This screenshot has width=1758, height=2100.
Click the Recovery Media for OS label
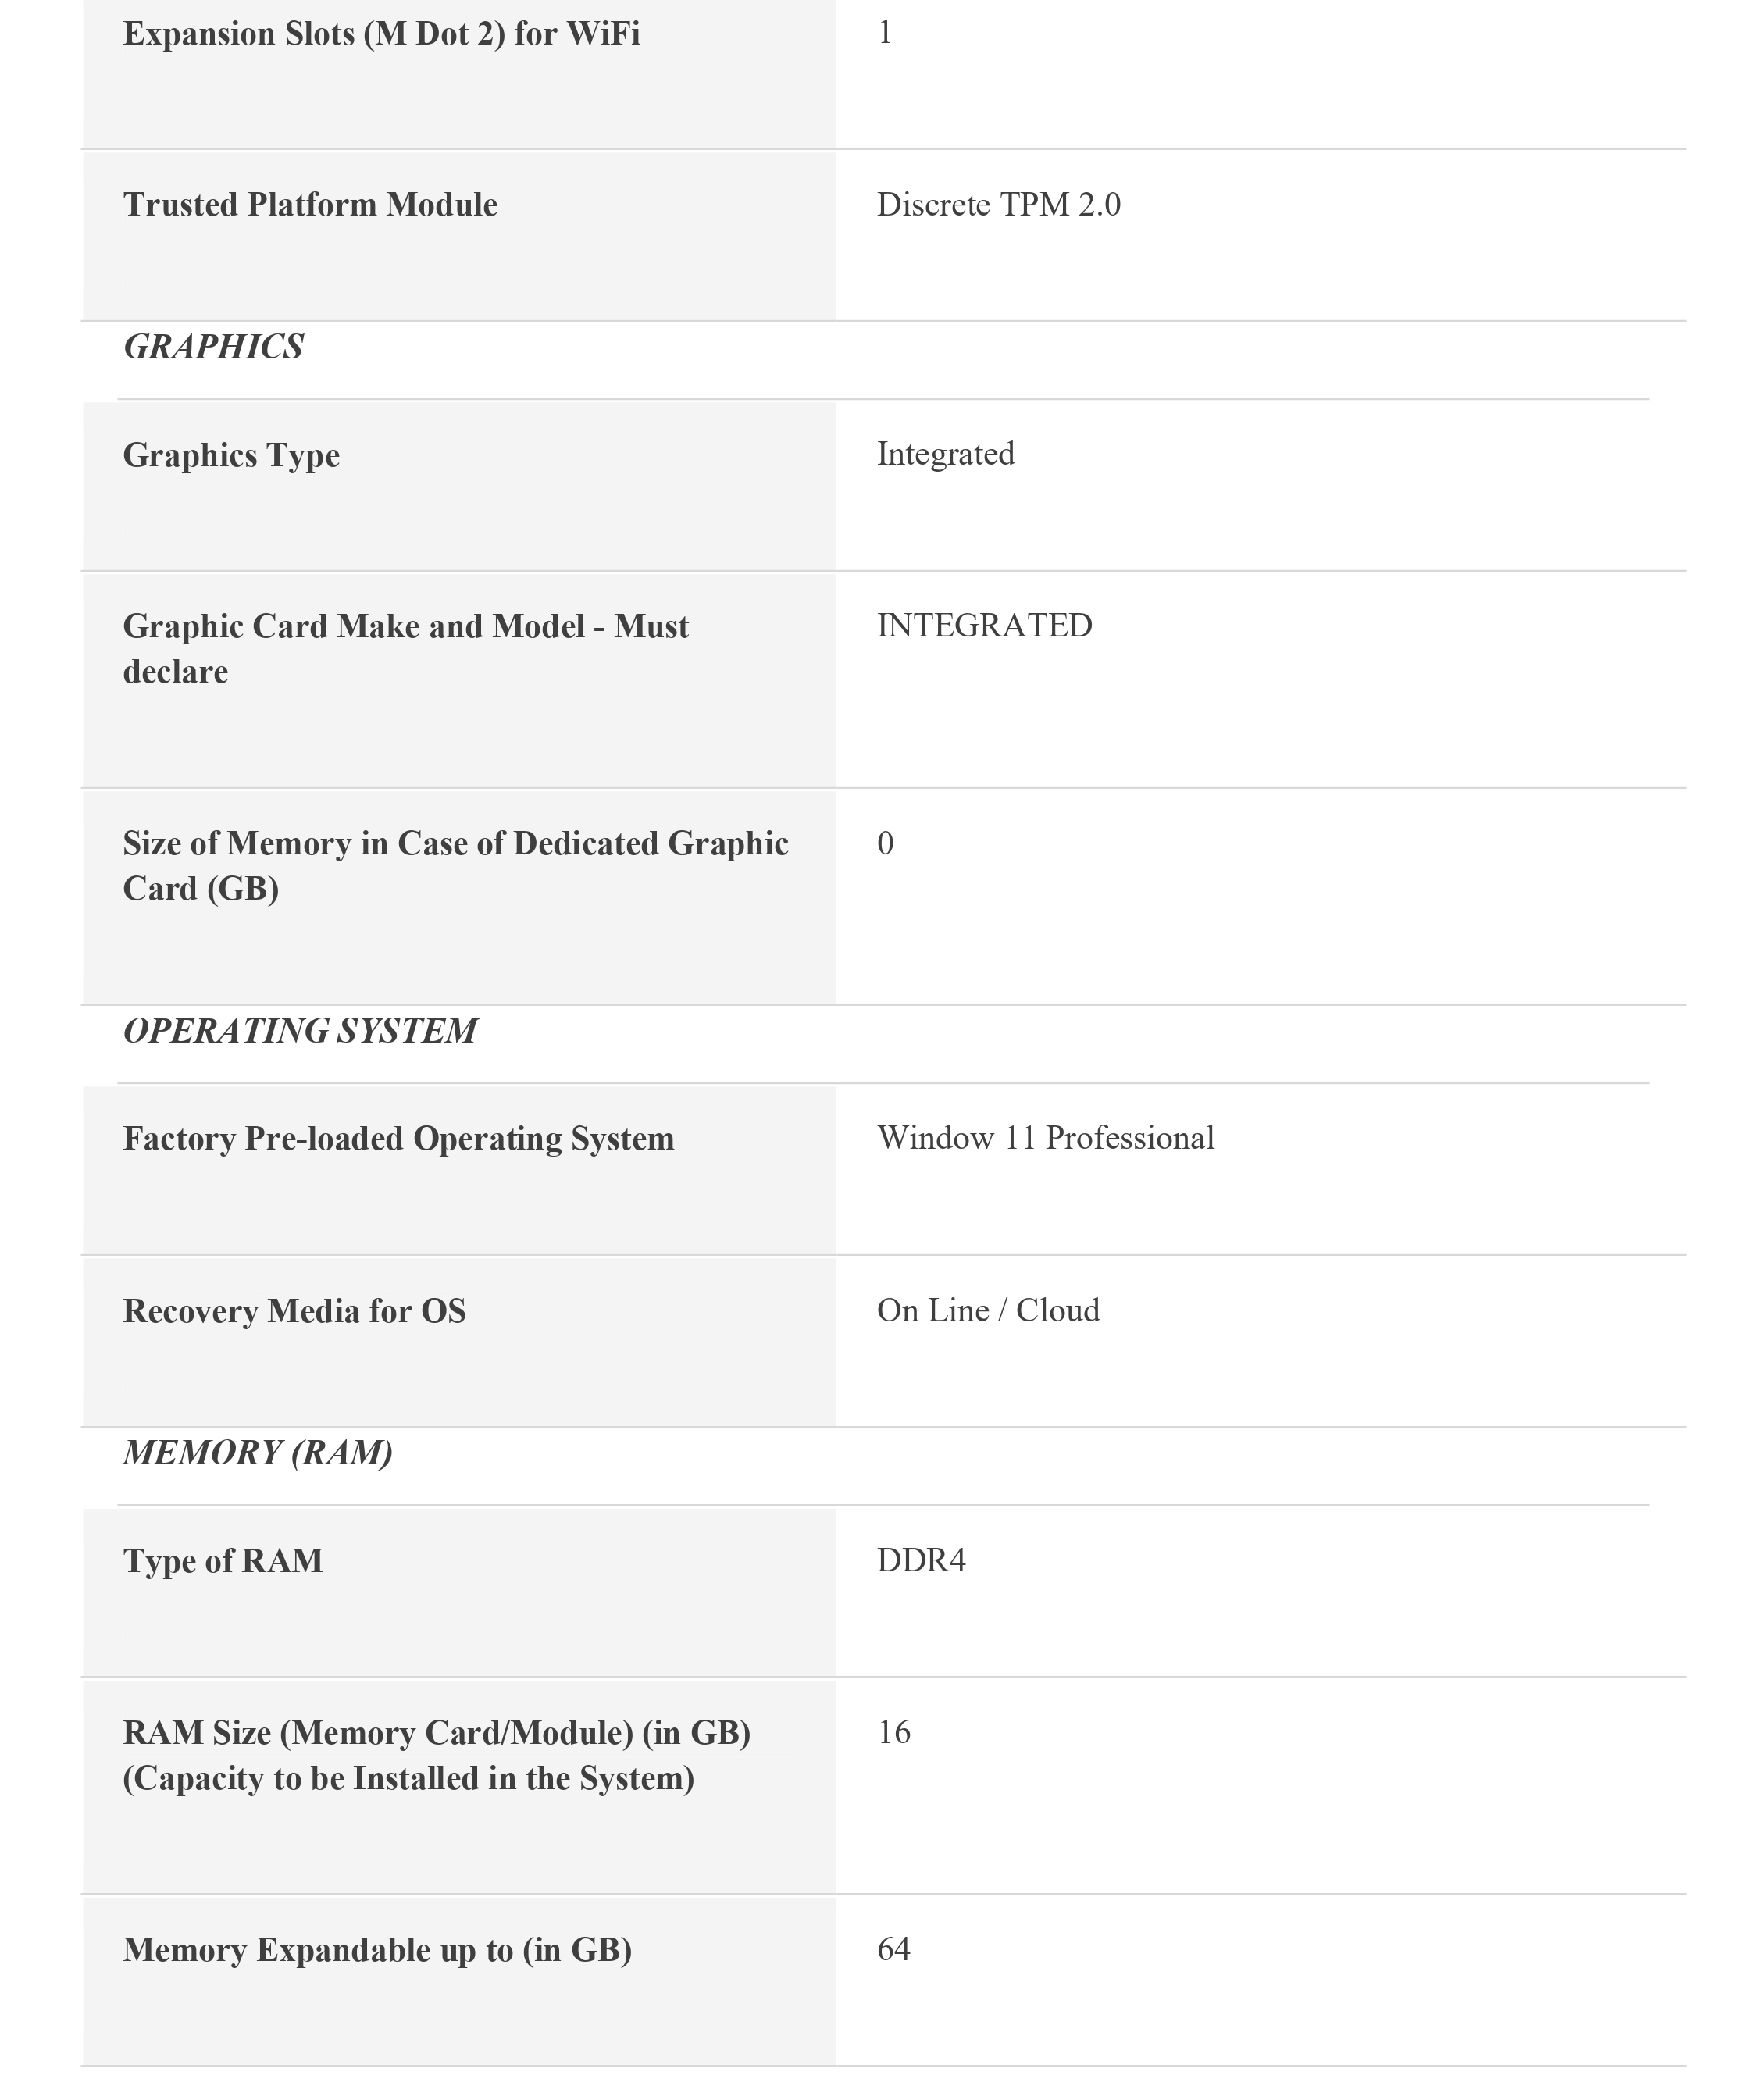click(294, 1311)
